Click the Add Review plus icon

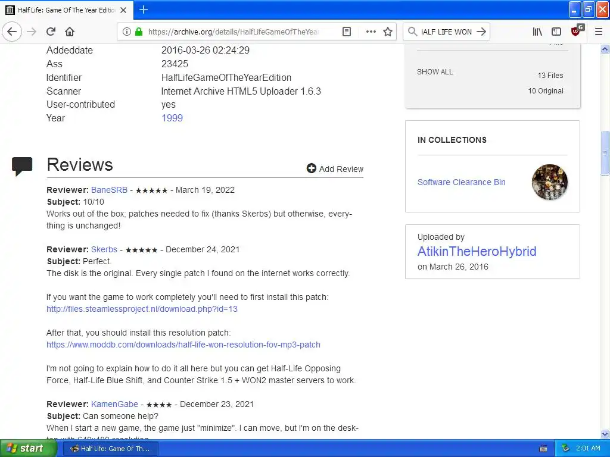point(311,168)
